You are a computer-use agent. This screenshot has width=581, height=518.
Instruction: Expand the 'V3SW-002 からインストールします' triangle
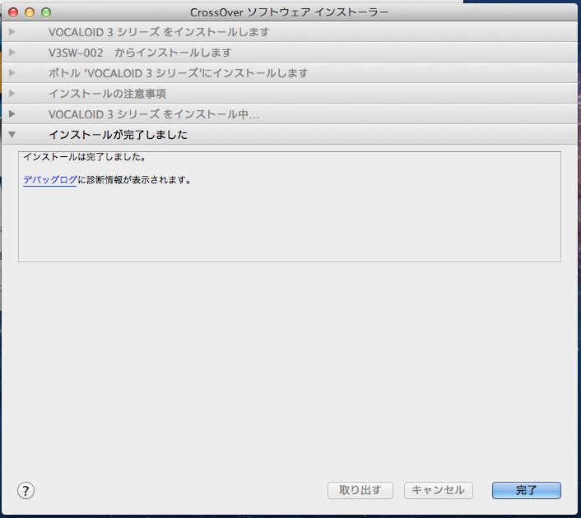coord(12,52)
